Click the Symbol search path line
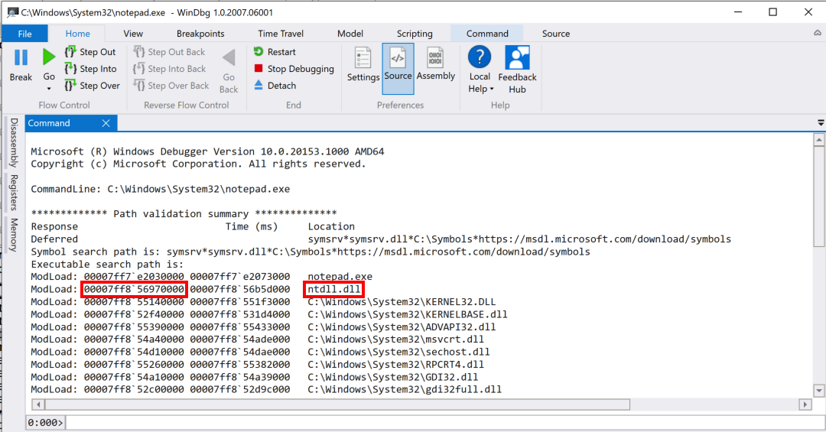This screenshot has width=826, height=432. tap(311, 252)
